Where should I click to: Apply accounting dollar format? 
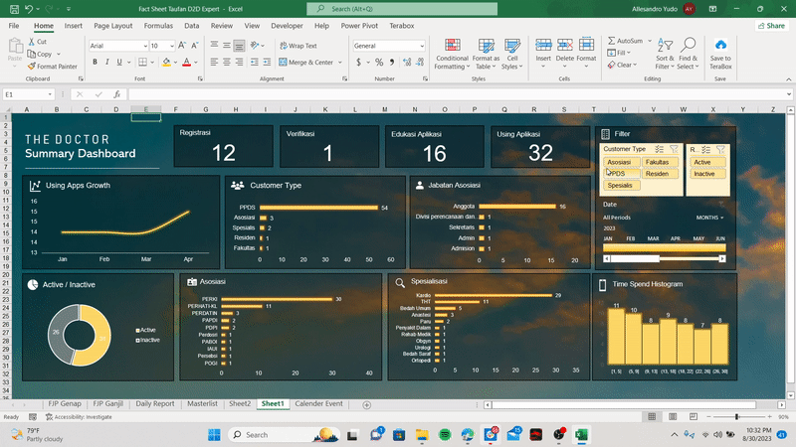(x=358, y=62)
